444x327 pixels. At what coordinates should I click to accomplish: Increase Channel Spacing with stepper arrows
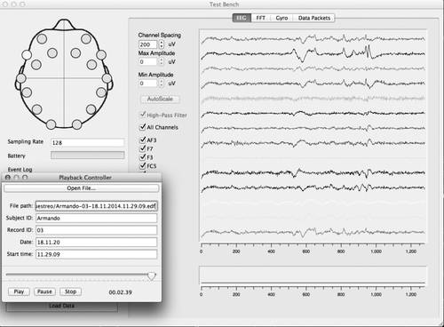tap(162, 43)
